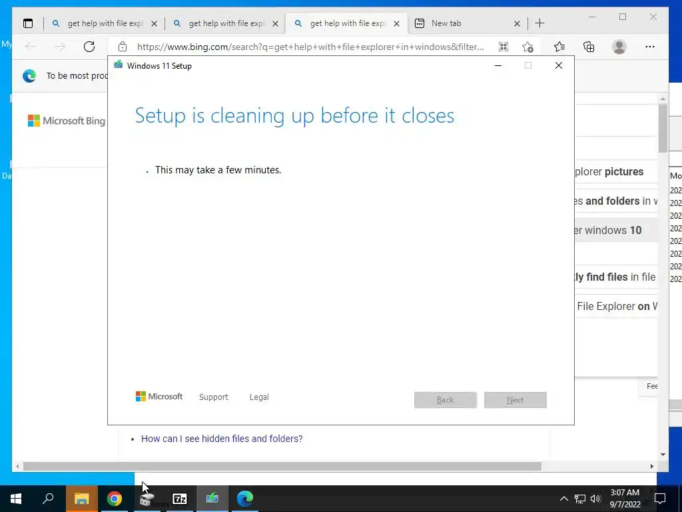Add this page to favorites star

pos(527,47)
